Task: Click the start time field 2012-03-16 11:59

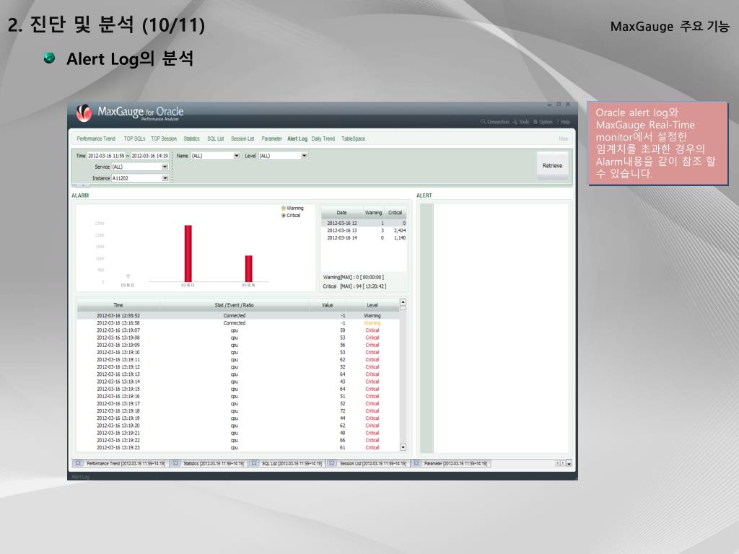Action: click(106, 156)
